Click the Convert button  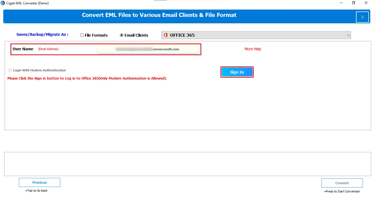[342, 183]
